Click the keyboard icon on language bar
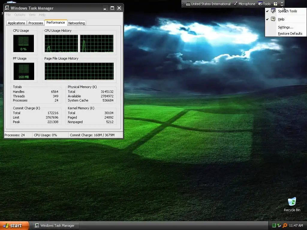307x230 pixels. [x=188, y=4]
